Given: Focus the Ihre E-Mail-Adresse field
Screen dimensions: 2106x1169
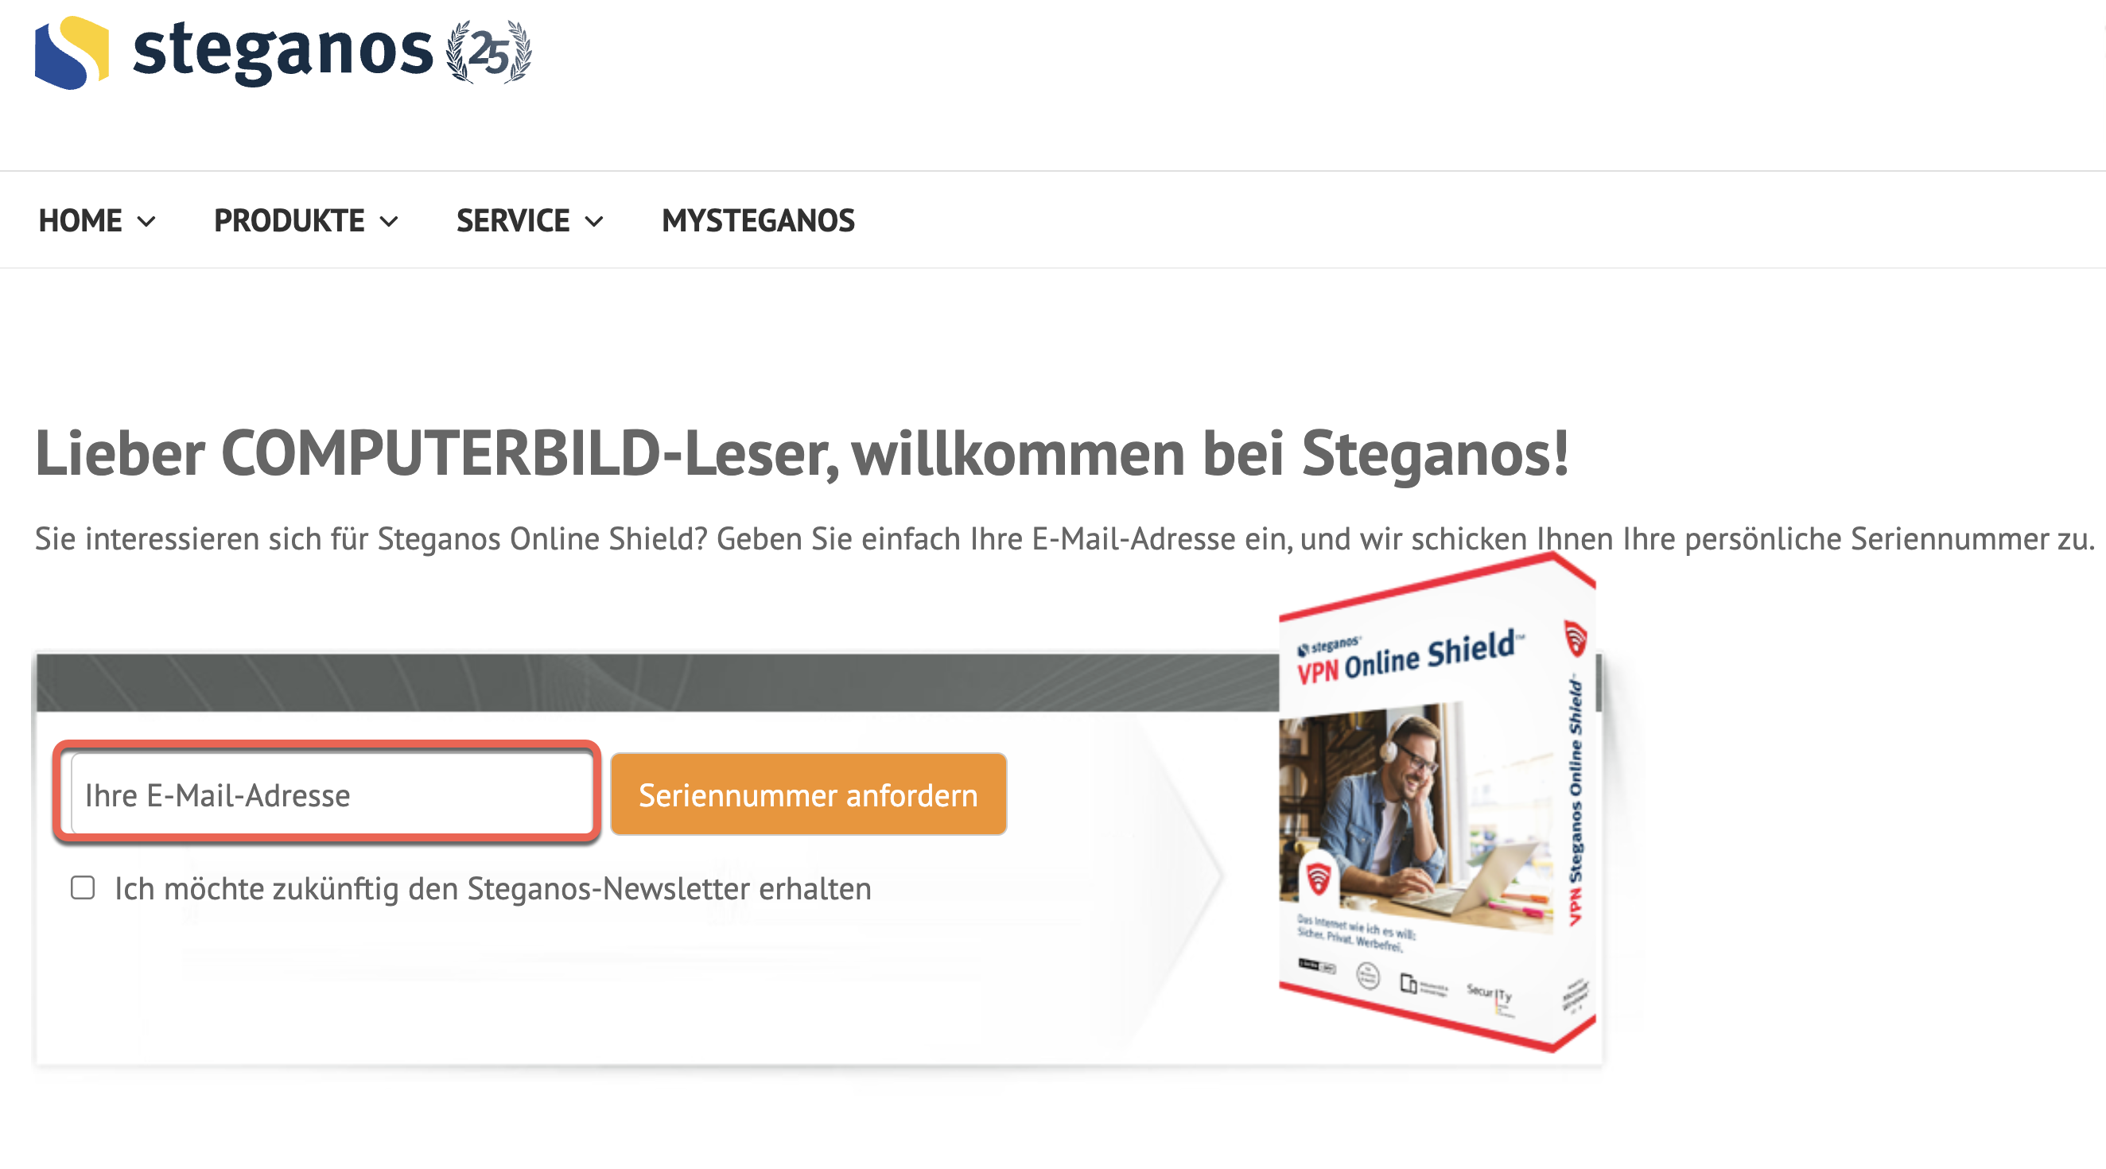Looking at the screenshot, I should point(331,794).
